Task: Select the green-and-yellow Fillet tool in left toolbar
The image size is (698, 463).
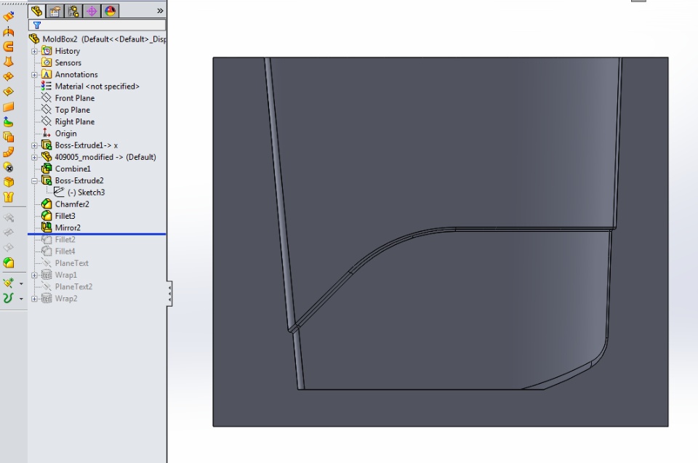Action: tap(9, 263)
